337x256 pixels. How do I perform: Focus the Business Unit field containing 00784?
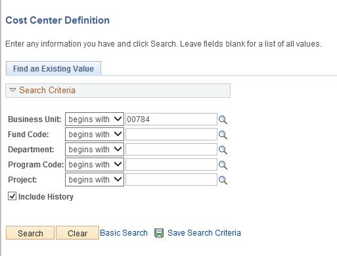171,119
